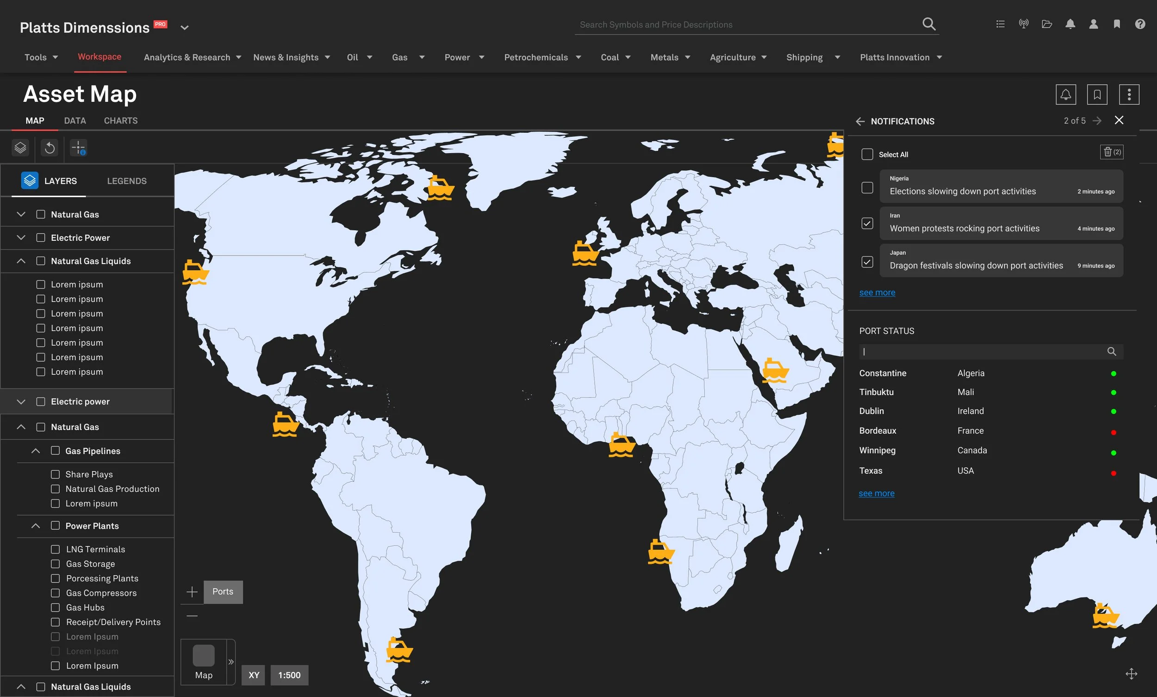Click the reset map rotation icon

(50, 148)
